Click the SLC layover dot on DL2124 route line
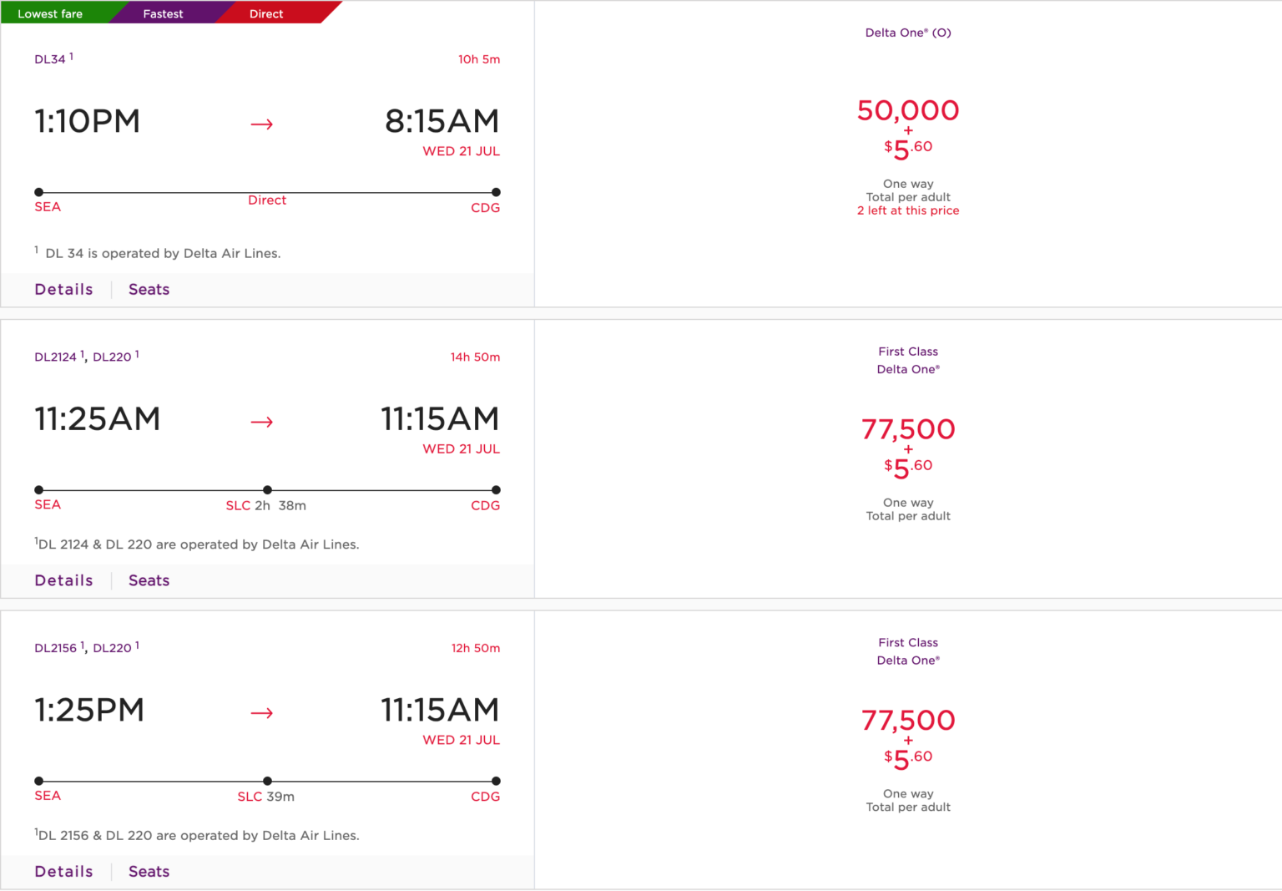Image resolution: width=1282 pixels, height=891 pixels. coord(267,490)
